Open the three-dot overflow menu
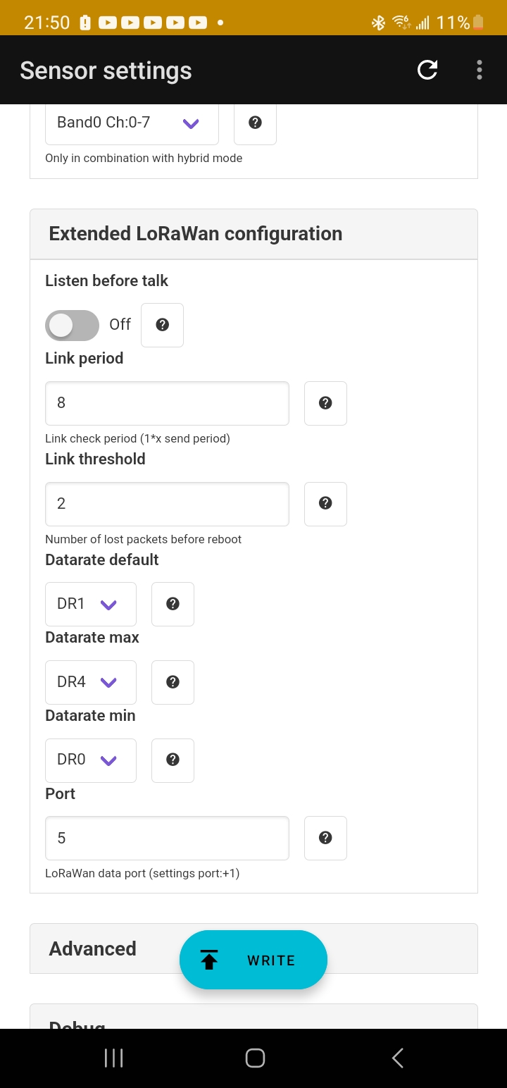This screenshot has height=1088, width=507. (x=480, y=70)
